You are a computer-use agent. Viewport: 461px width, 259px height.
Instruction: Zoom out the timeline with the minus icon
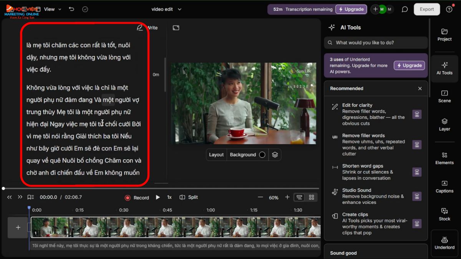(260, 197)
